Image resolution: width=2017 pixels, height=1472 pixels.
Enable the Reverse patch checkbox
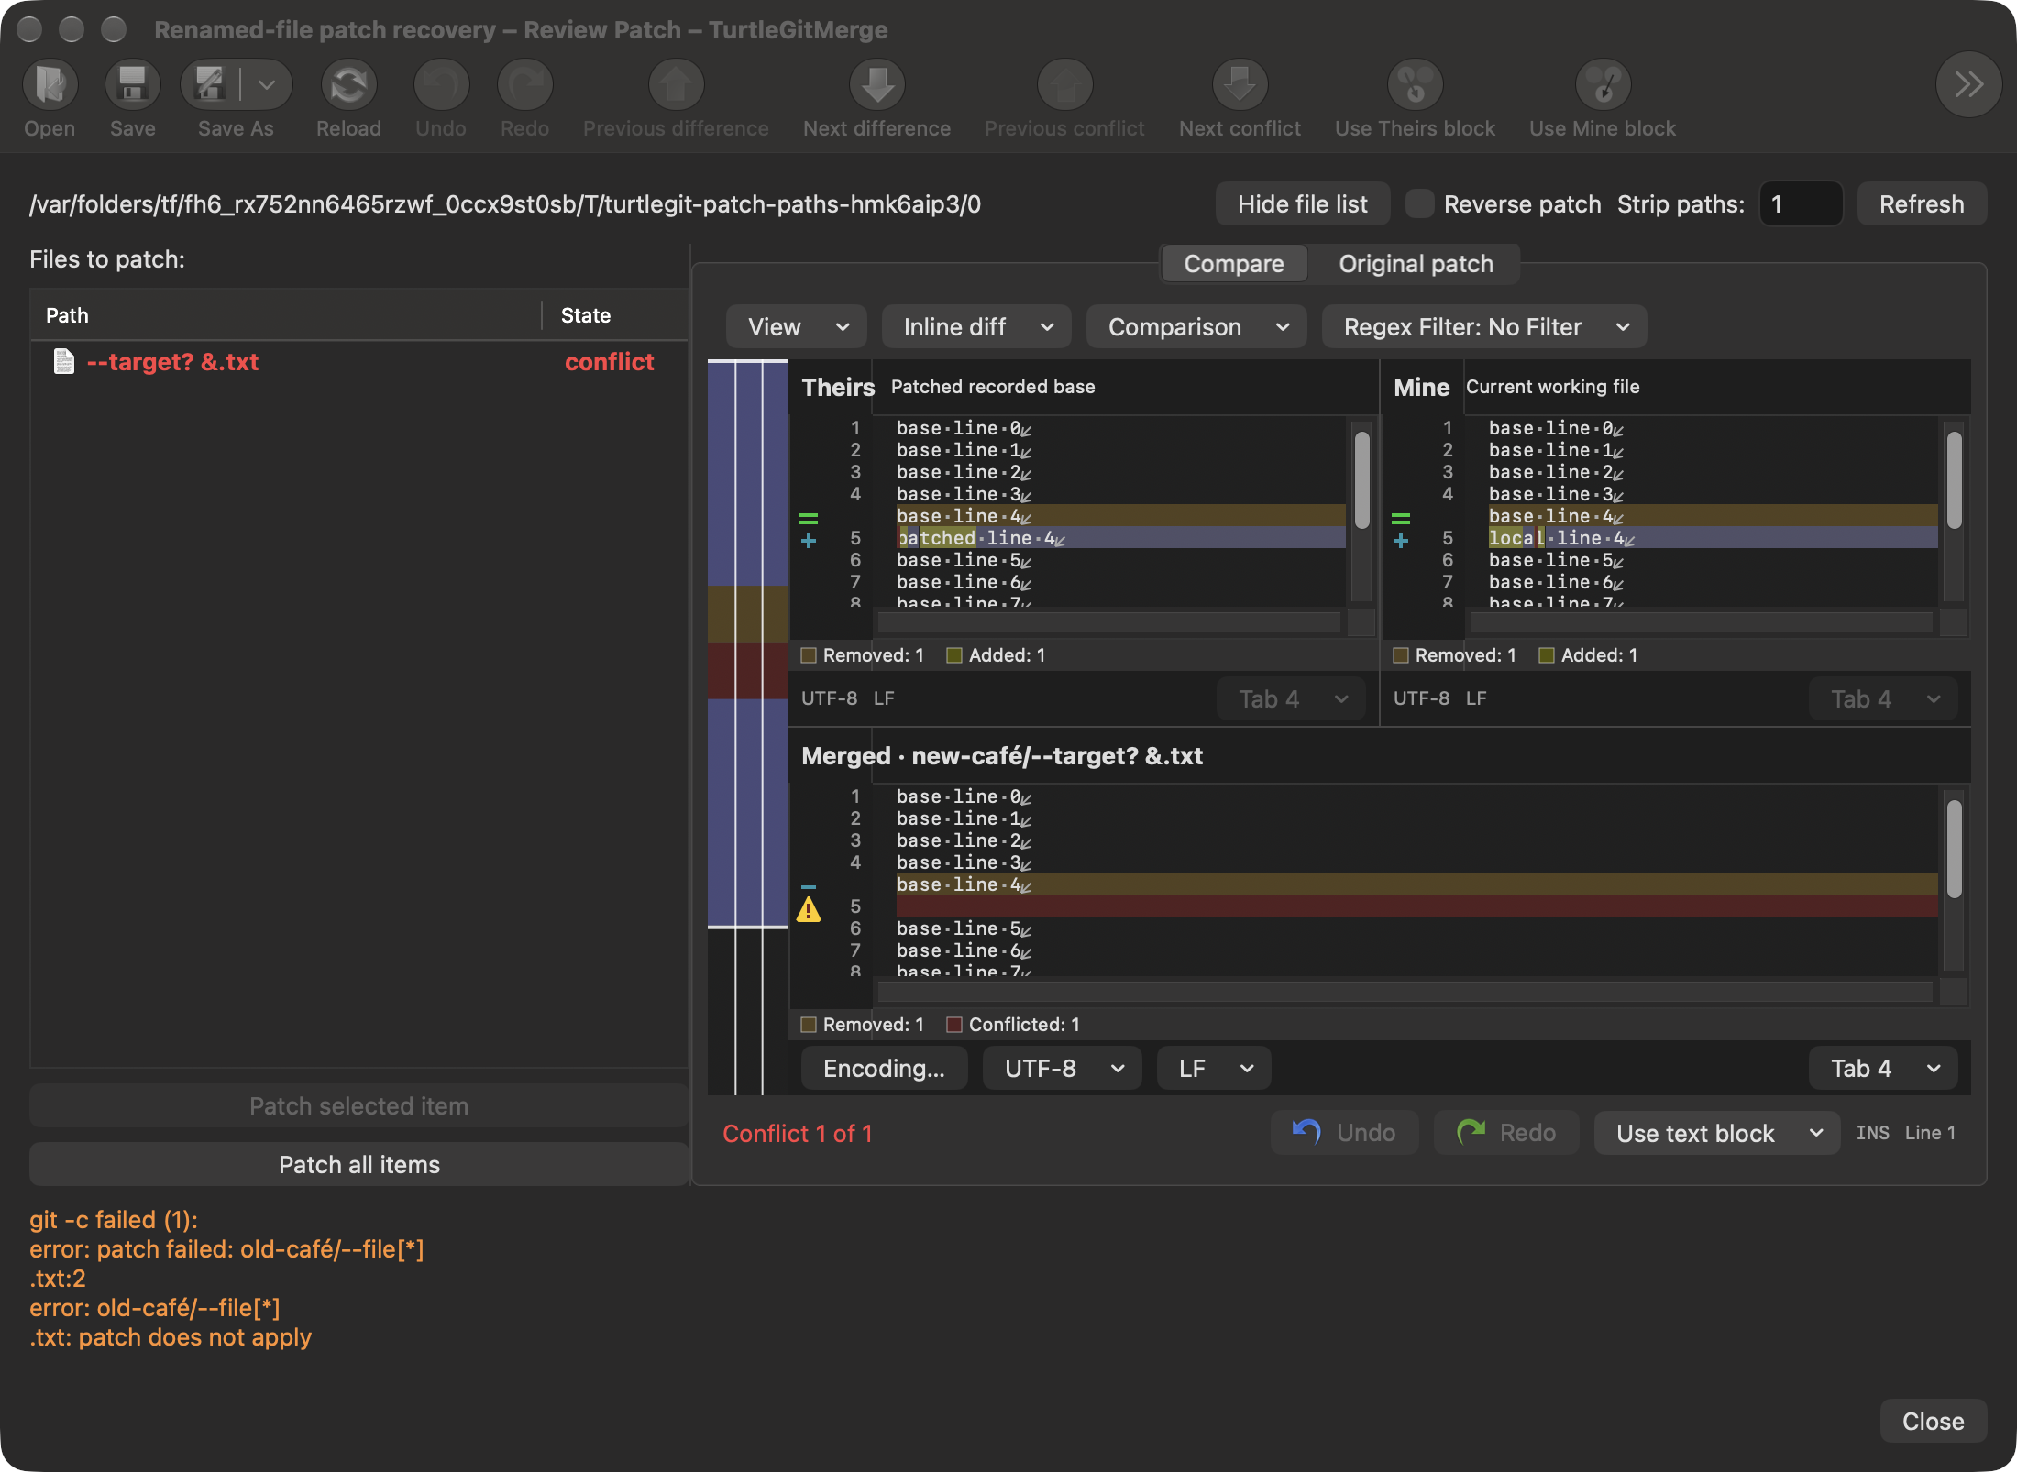pyautogui.click(x=1419, y=203)
